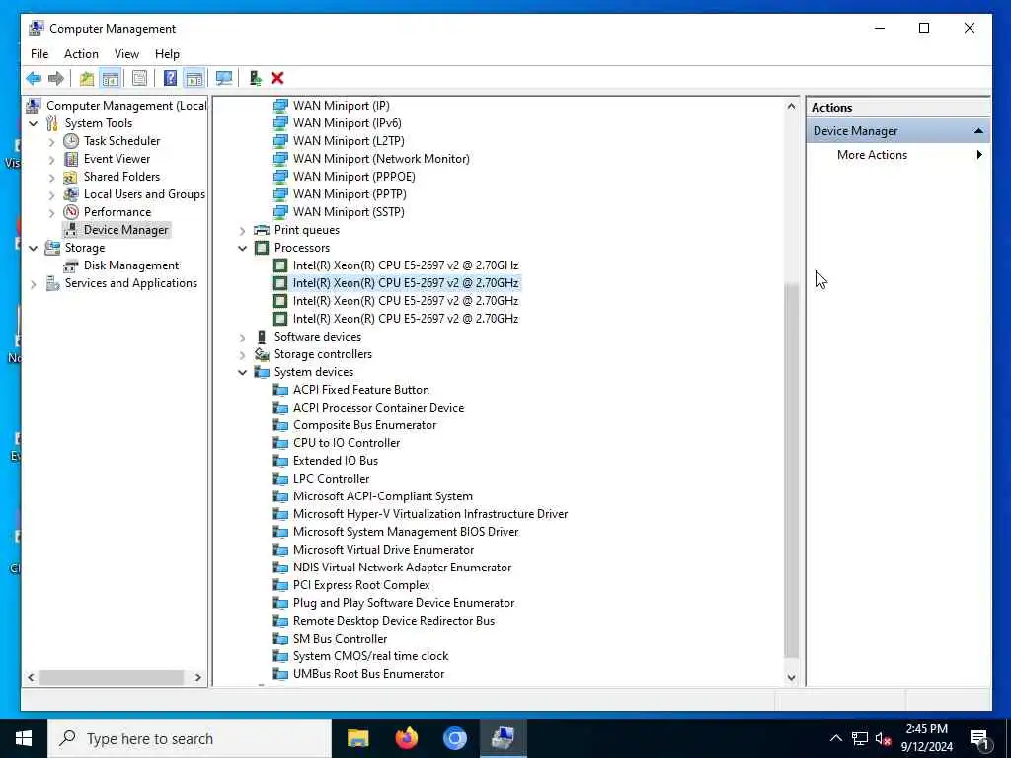The height and width of the screenshot is (758, 1011).
Task: Toggle Show/Hide Action Pane toolbar icon
Action: click(x=194, y=79)
